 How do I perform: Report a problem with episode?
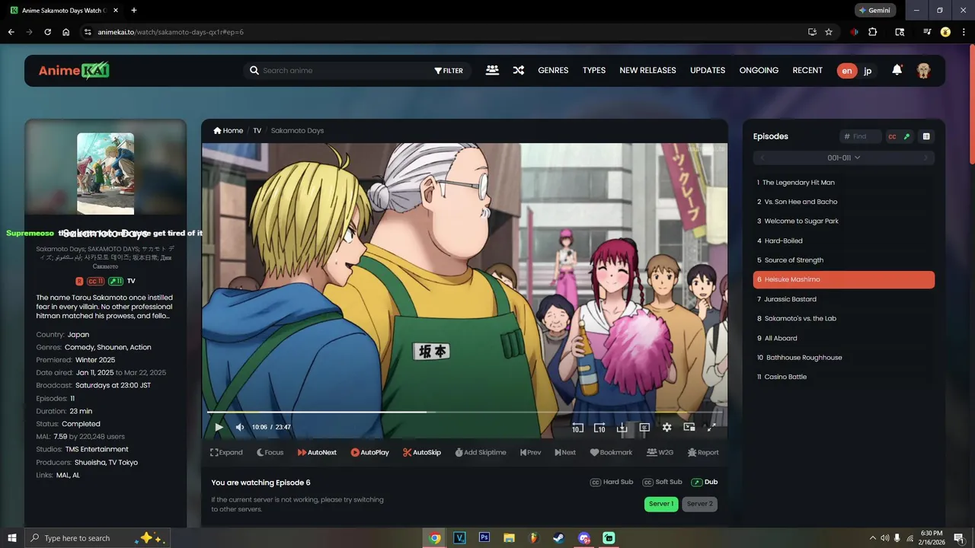pyautogui.click(x=703, y=452)
